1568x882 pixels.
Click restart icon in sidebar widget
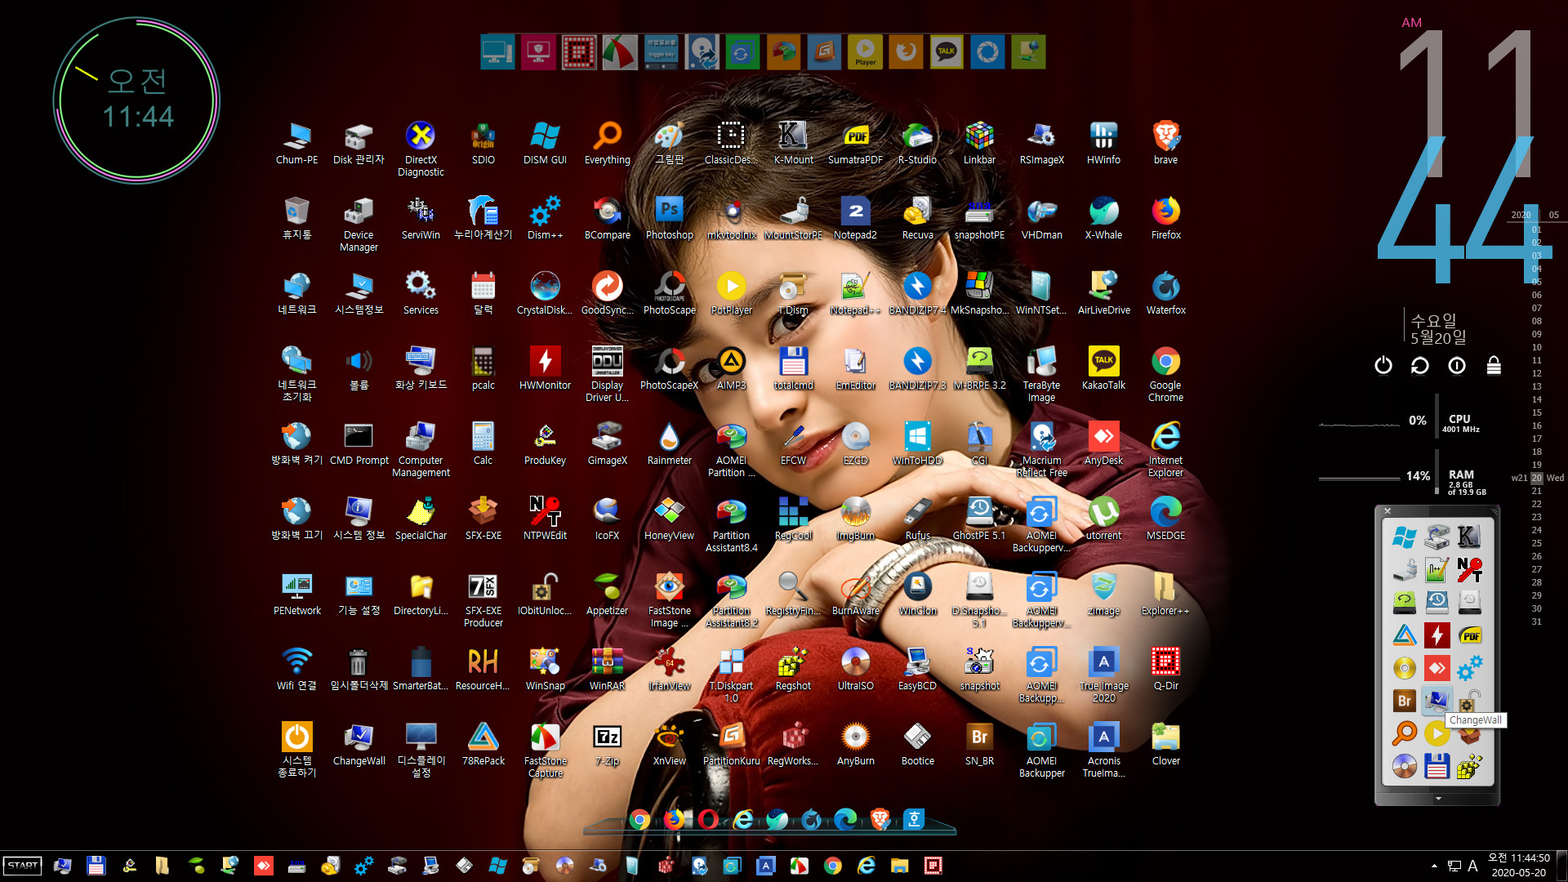(x=1419, y=365)
